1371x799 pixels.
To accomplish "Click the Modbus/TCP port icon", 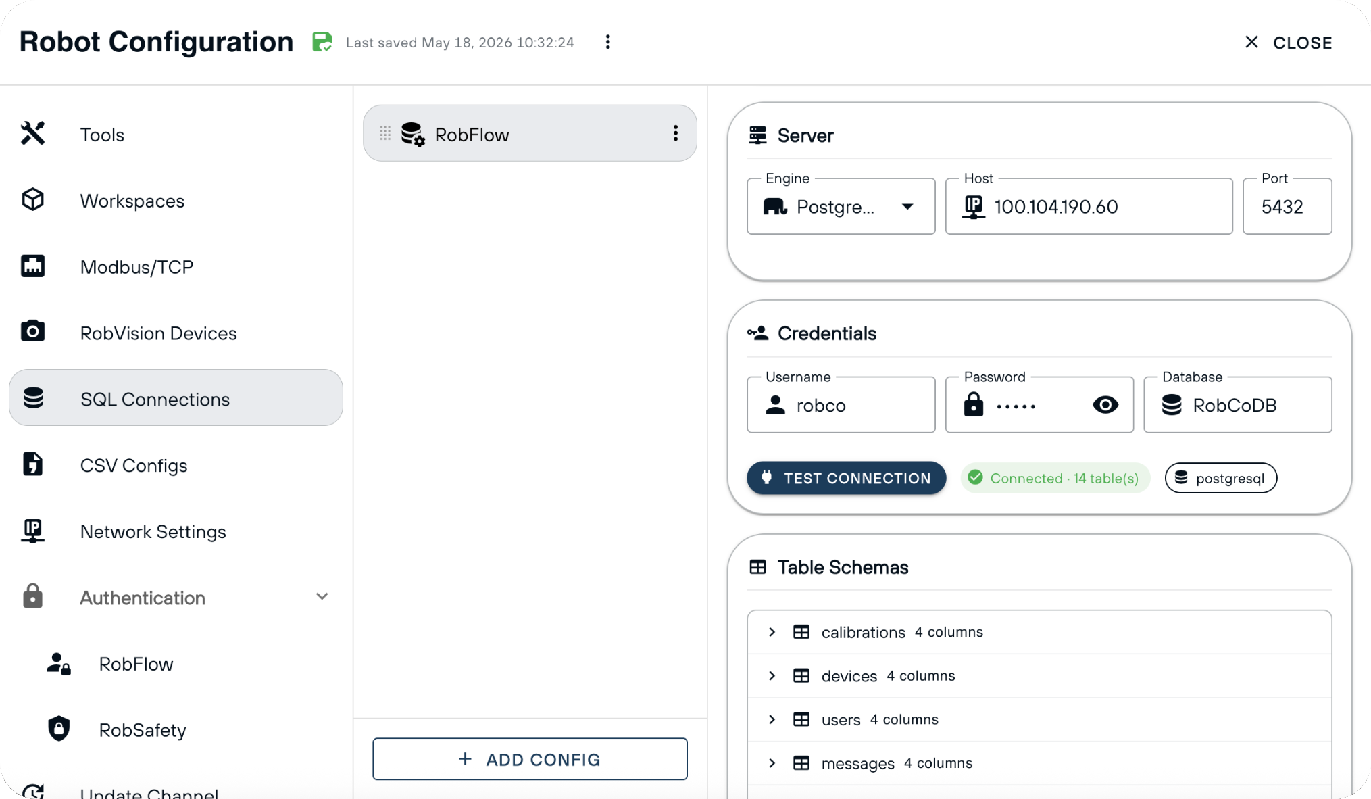I will [32, 266].
